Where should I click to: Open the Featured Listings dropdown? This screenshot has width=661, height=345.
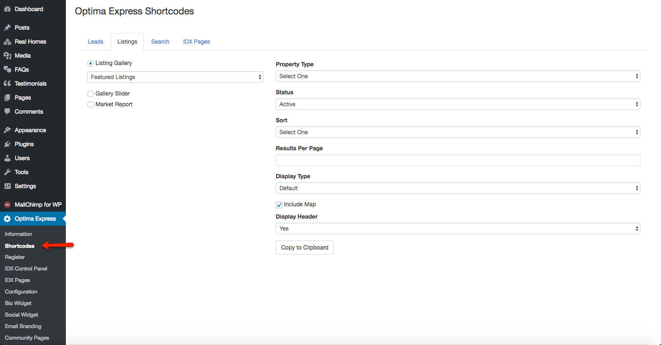(175, 77)
